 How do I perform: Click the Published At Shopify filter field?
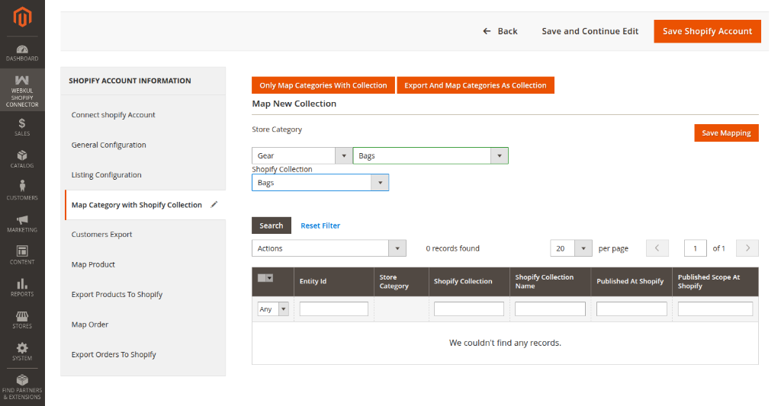pyautogui.click(x=632, y=309)
